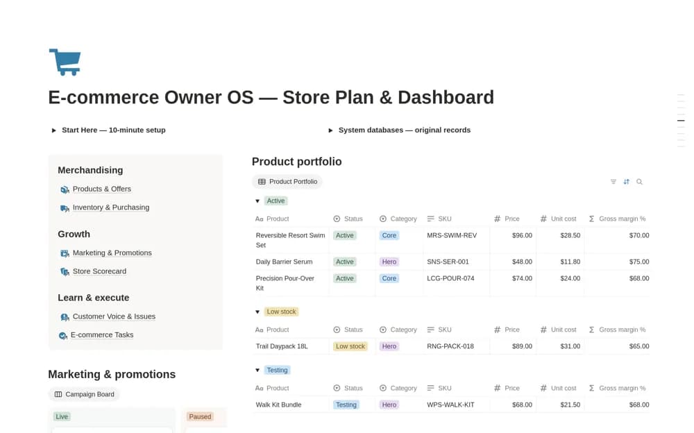Click the Live column tag on Campaign Board
This screenshot has height=433, width=694.
[62, 416]
